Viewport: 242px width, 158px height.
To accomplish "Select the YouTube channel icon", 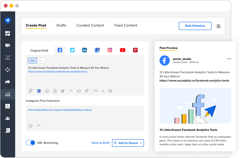I will (x=123, y=50).
